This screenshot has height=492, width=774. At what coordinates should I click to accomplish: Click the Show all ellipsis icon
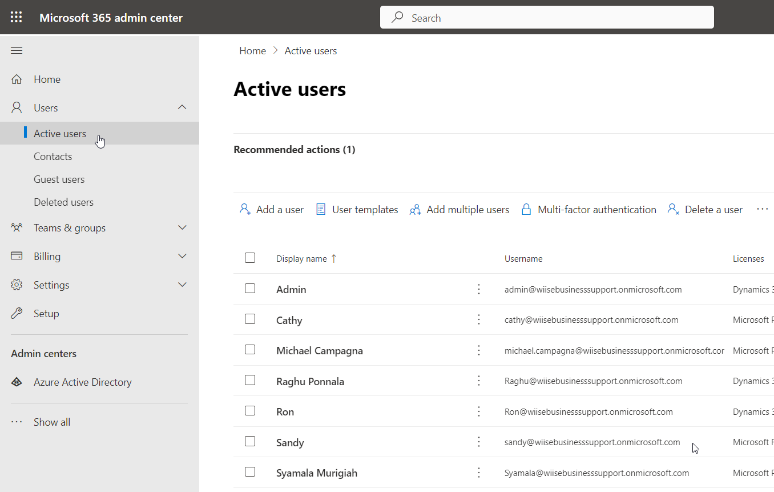pyautogui.click(x=17, y=422)
